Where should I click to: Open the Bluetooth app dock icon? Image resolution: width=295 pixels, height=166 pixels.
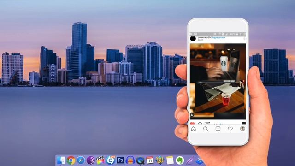pos(200,160)
